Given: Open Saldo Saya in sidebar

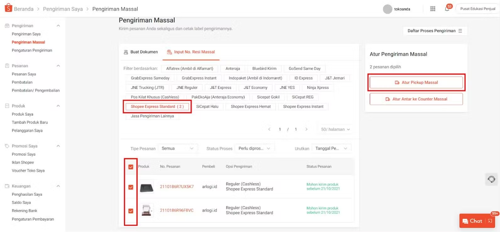Looking at the screenshot, I should tap(21, 202).
